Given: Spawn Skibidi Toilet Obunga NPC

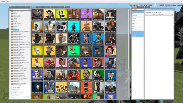Looking at the screenshot, I should coord(98,88).
